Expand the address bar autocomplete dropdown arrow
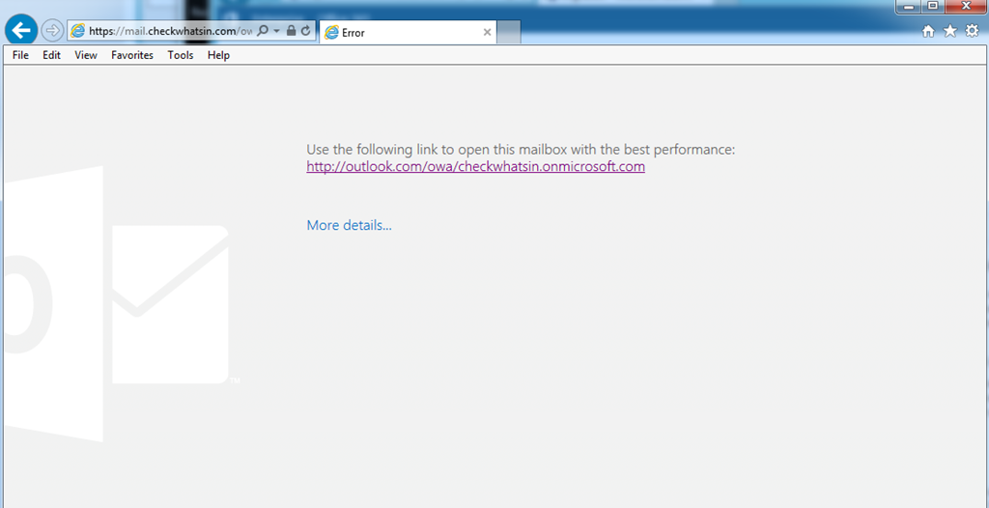The image size is (989, 508). [277, 30]
